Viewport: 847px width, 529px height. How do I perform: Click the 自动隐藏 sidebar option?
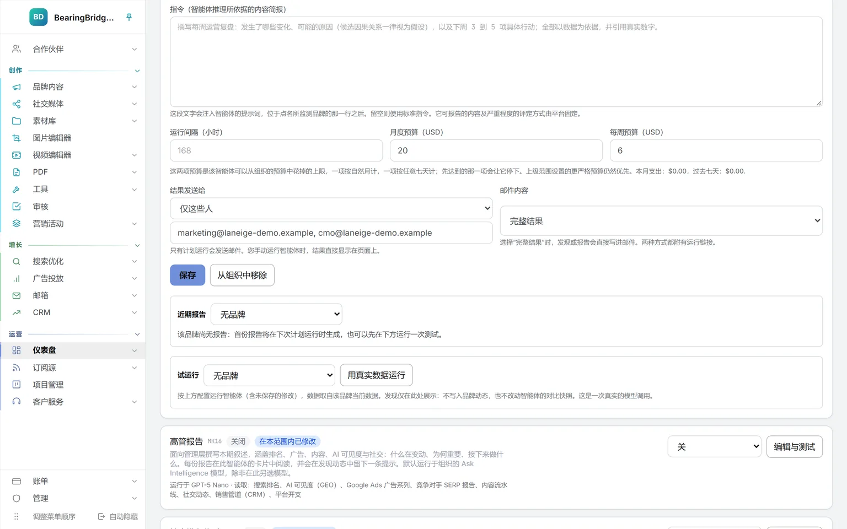point(118,517)
